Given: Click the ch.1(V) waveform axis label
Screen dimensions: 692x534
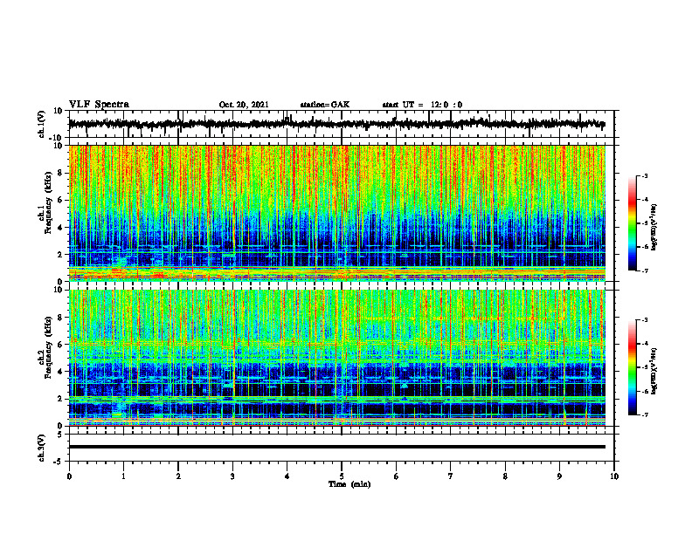Looking at the screenshot, I should click(42, 124).
